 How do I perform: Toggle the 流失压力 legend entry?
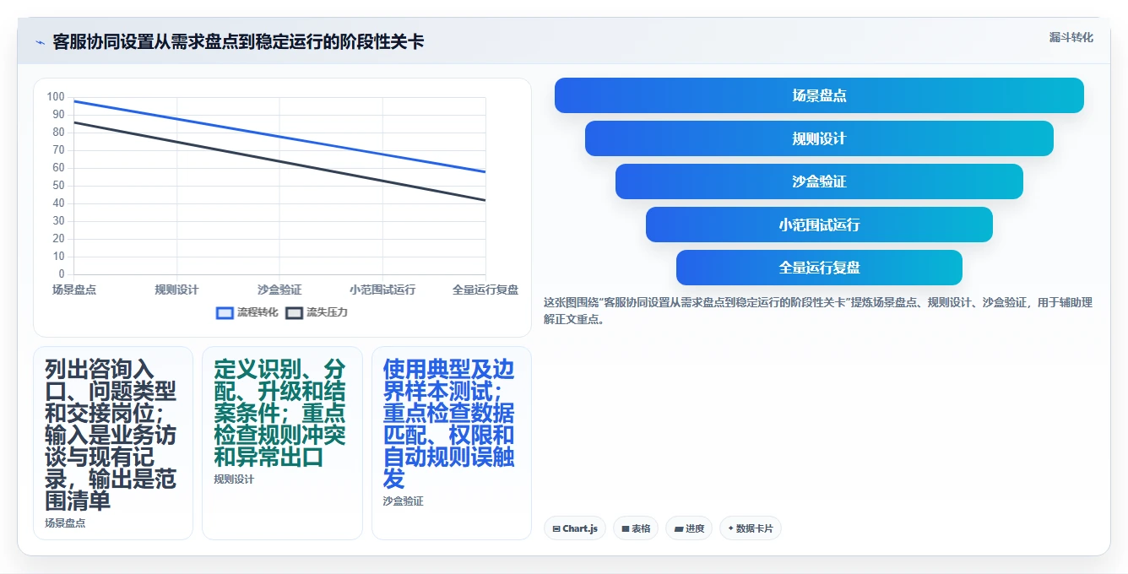(x=317, y=312)
